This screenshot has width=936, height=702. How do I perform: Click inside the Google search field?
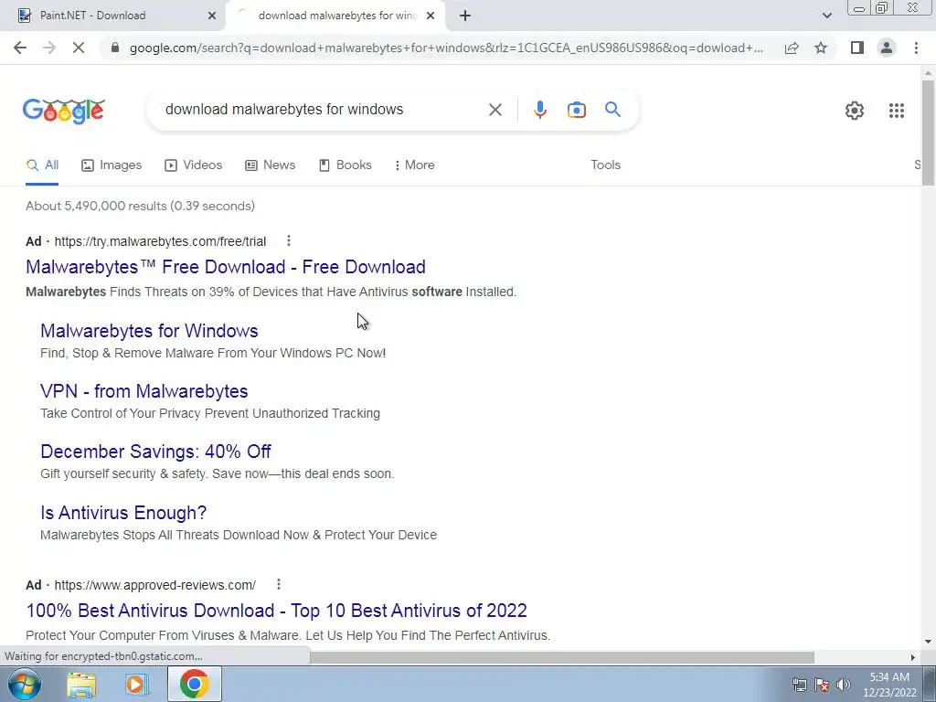point(323,110)
